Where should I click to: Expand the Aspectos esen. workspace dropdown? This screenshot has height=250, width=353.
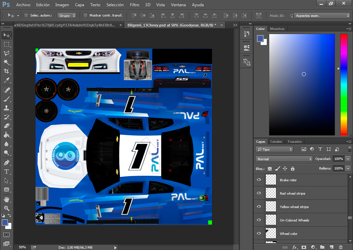pos(322,15)
